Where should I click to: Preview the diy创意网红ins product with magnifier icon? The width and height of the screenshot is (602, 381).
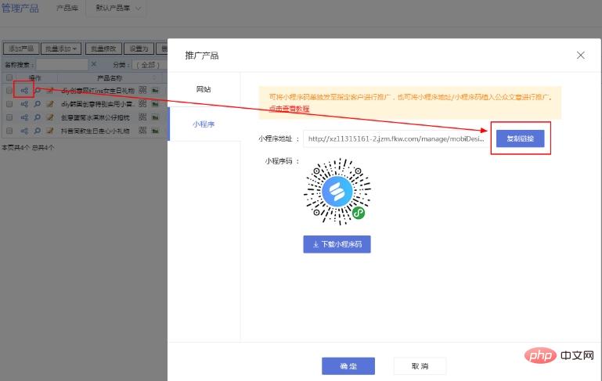point(38,91)
